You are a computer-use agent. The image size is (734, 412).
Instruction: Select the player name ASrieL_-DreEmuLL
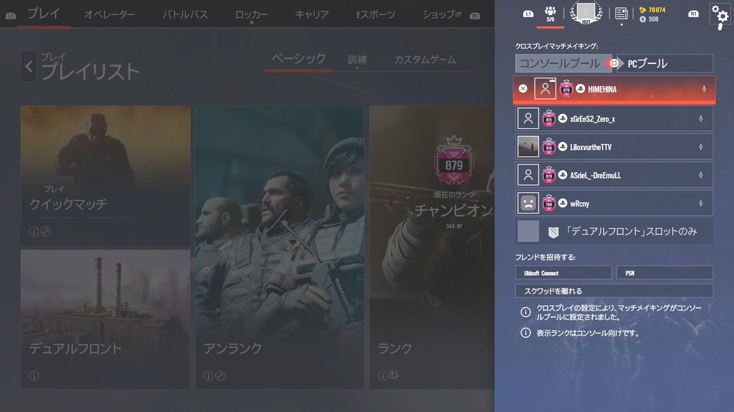pos(596,175)
